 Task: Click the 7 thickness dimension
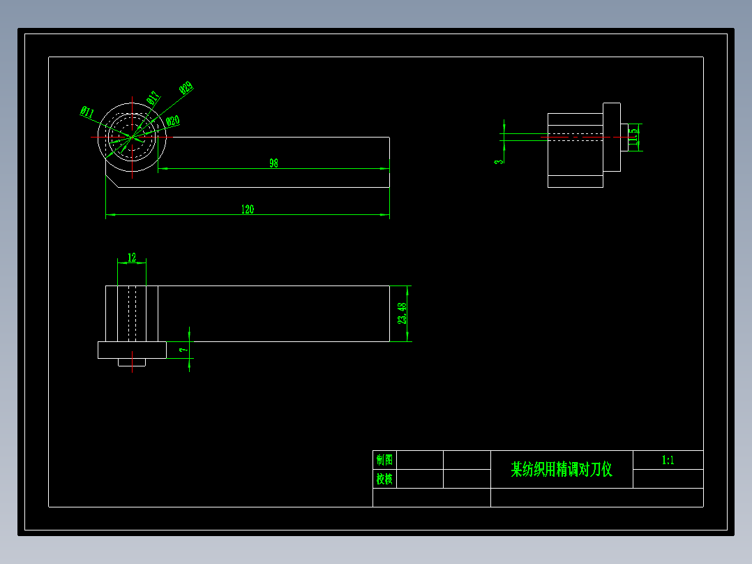coord(183,350)
